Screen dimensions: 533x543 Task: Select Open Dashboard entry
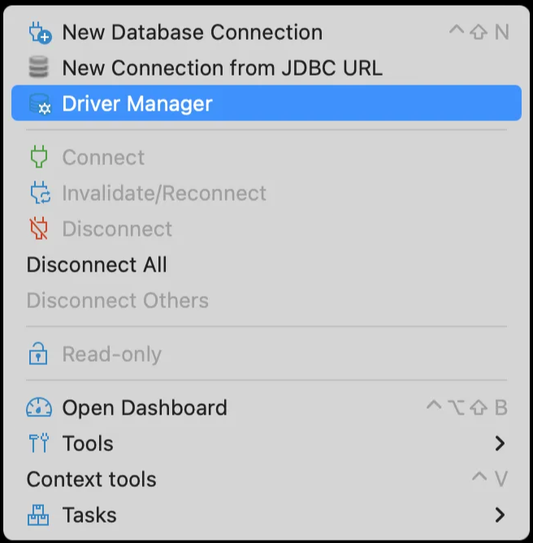coord(145,408)
